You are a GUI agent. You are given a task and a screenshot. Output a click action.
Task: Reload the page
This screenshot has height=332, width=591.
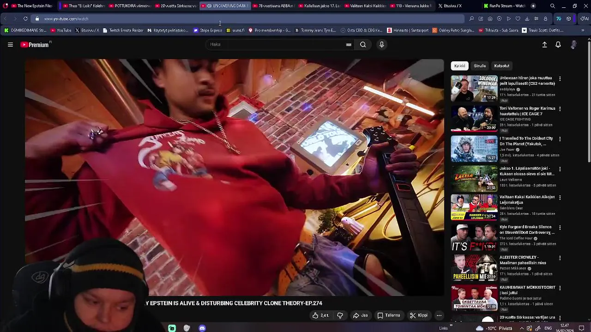[x=25, y=19]
